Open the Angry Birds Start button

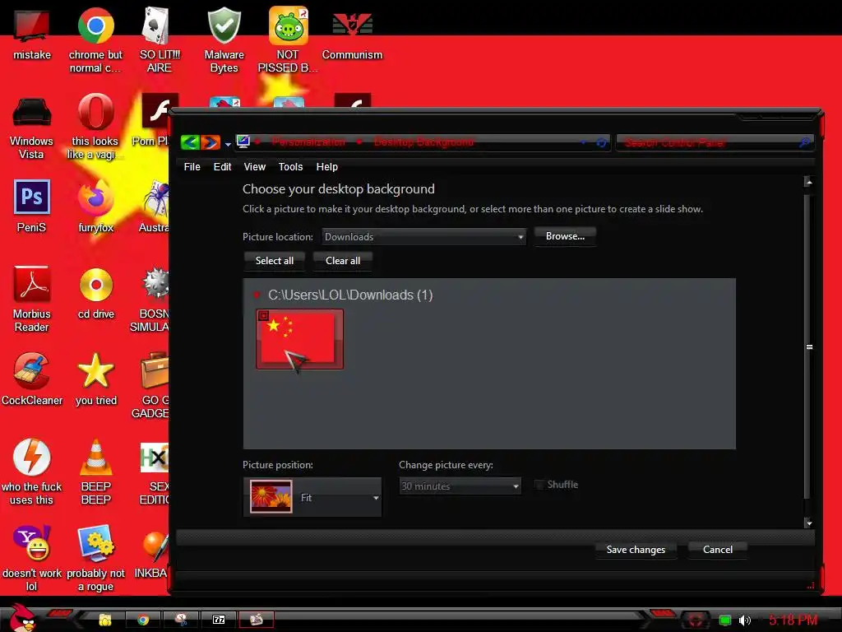(21, 618)
